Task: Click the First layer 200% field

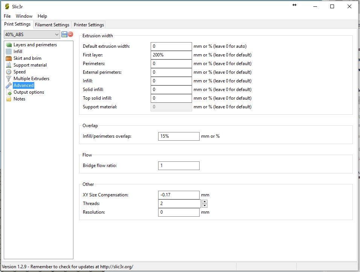Action: pos(171,55)
